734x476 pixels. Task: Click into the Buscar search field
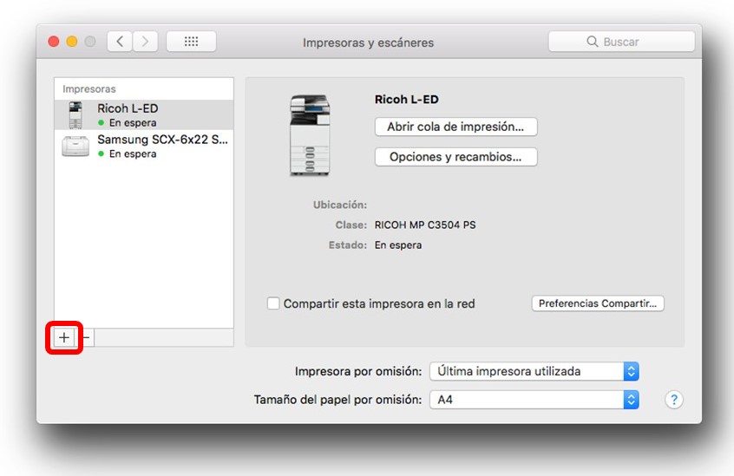[x=621, y=42]
